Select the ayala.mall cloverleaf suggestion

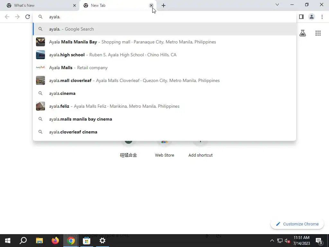(164, 80)
